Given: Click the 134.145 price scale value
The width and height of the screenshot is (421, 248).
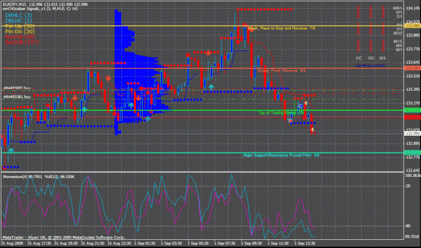Looking at the screenshot, I should click(413, 8).
